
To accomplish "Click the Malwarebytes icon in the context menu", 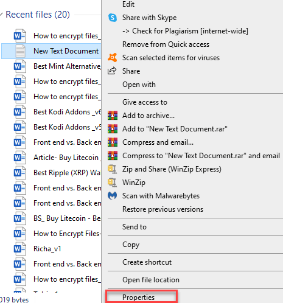I will (113, 196).
